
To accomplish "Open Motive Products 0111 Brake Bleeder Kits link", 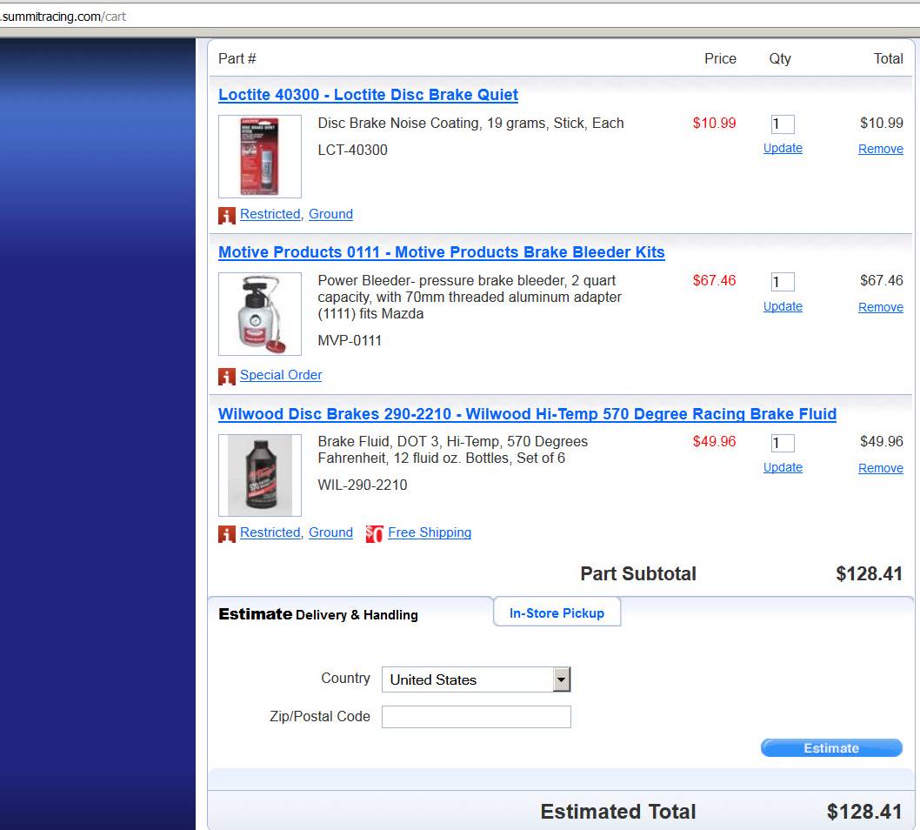I will (441, 252).
